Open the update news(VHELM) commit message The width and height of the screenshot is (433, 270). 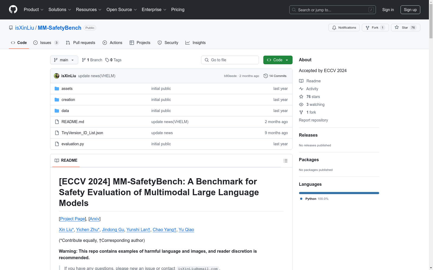point(97,76)
